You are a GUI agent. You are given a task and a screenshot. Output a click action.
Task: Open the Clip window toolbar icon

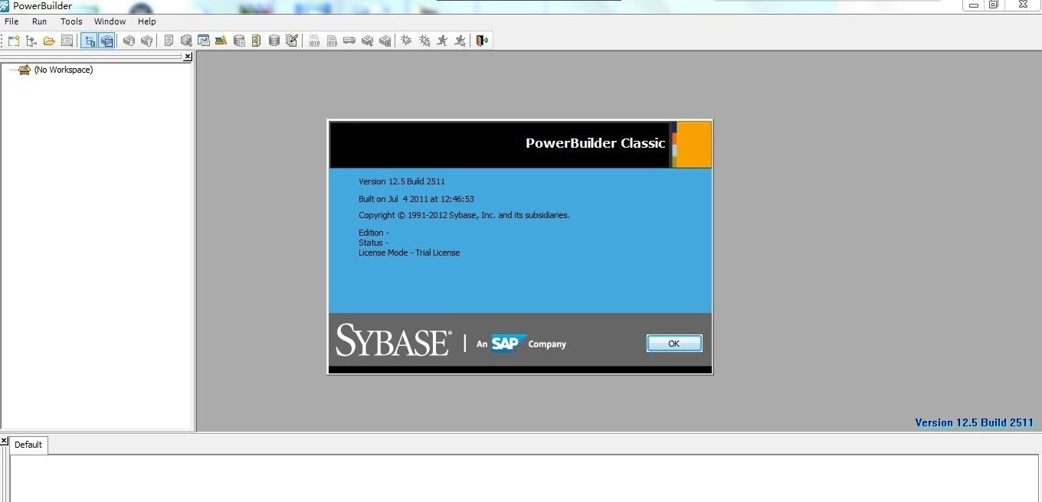pos(204,41)
